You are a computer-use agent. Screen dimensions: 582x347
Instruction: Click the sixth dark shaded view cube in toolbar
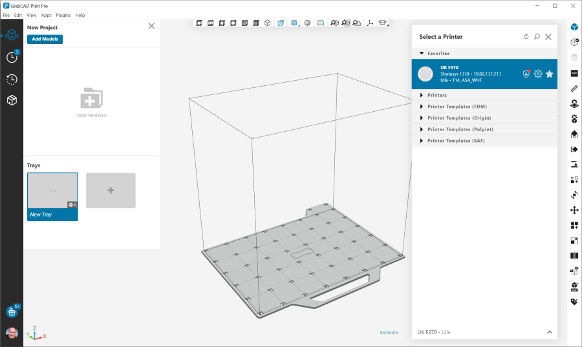(x=256, y=23)
